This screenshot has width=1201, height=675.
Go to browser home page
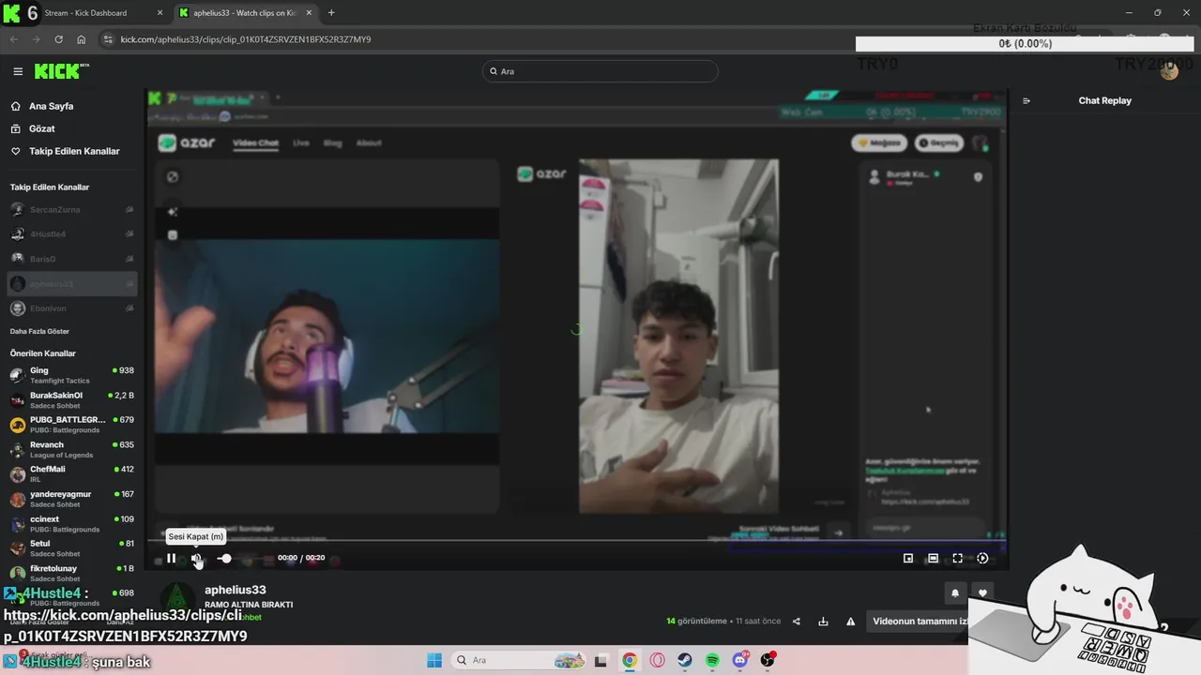(81, 39)
